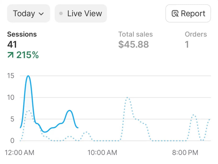Click the gray Live View status dot

coord(61,13)
